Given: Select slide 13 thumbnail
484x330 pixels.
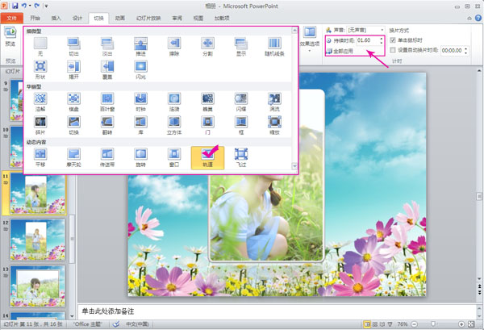Looking at the screenshot, I should (38, 286).
